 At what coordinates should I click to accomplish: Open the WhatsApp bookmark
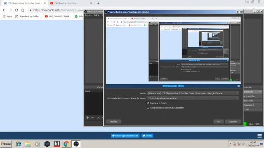[x=79, y=16]
